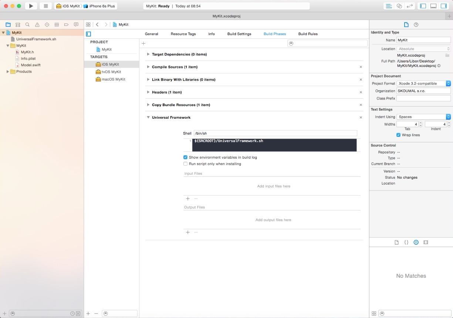
Task: Remove the Universal Framework phase
Action: point(361,118)
